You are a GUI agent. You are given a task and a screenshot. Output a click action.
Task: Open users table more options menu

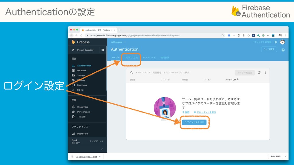click(265, 72)
